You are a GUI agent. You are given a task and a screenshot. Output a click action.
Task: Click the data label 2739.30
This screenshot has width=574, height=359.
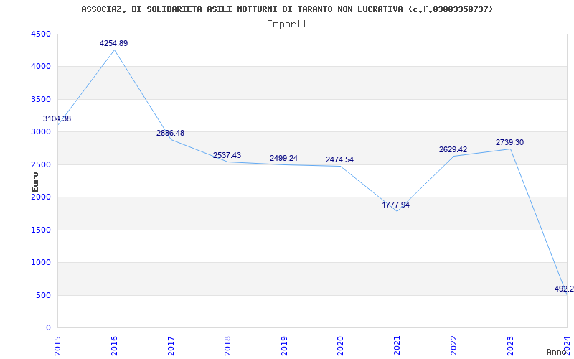(x=509, y=142)
